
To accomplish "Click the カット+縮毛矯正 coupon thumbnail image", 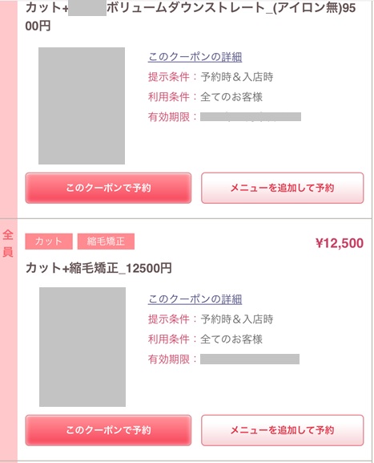I will click(82, 347).
